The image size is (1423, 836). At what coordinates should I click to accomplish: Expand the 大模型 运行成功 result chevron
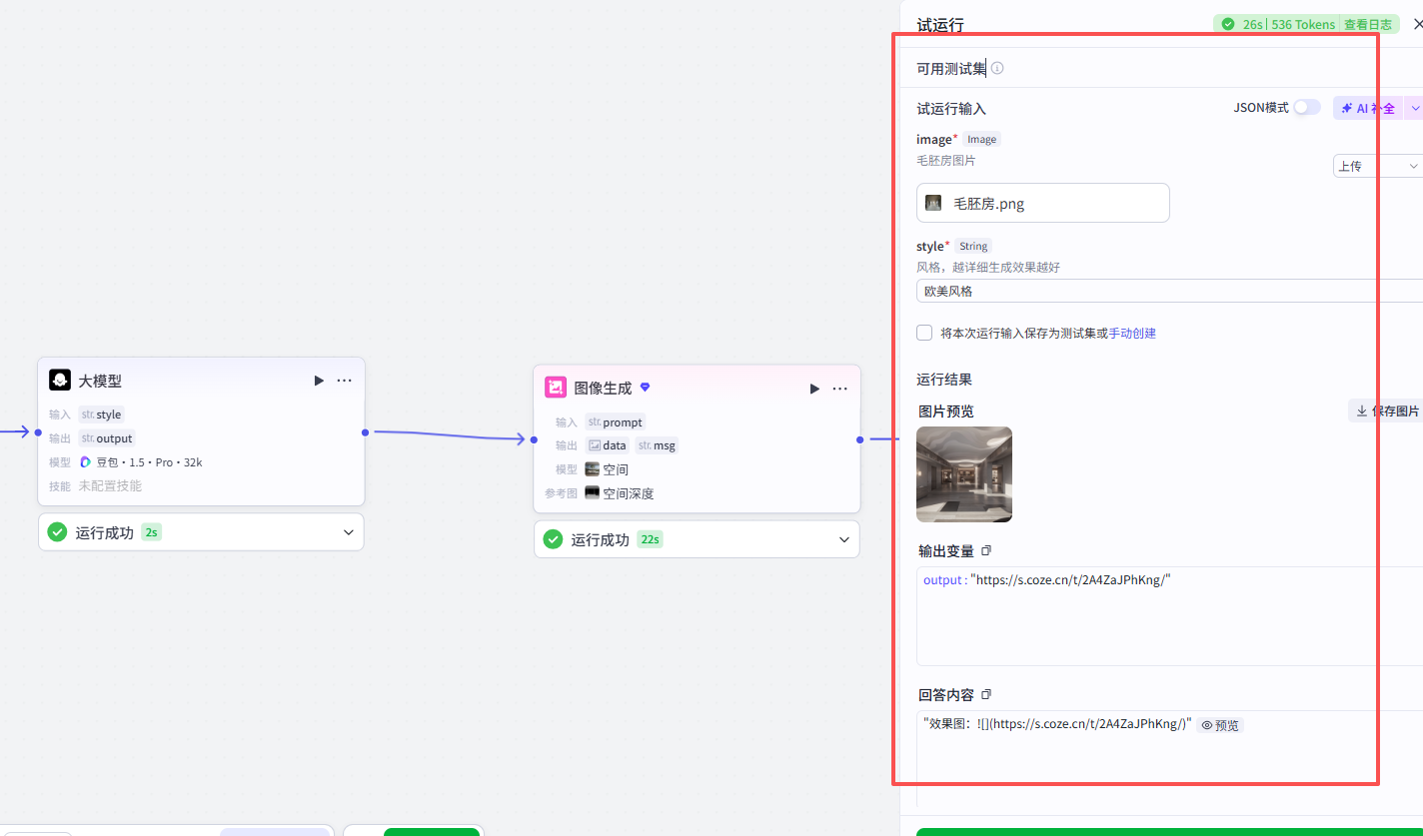coord(349,532)
